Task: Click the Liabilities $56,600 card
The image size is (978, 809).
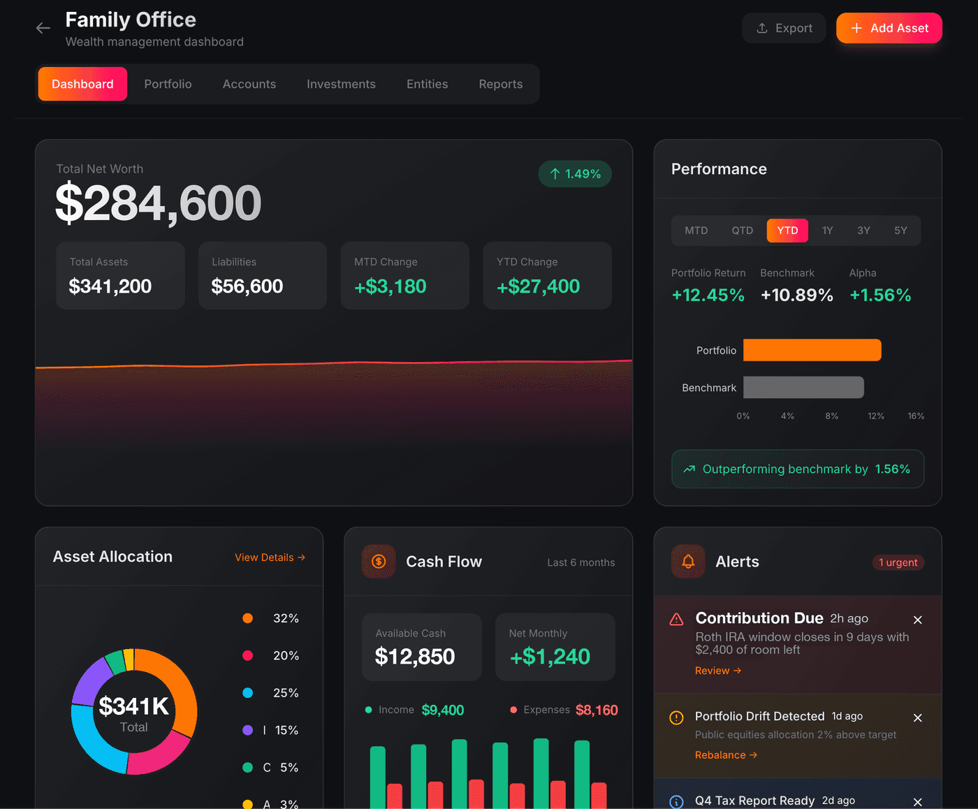Action: point(263,275)
